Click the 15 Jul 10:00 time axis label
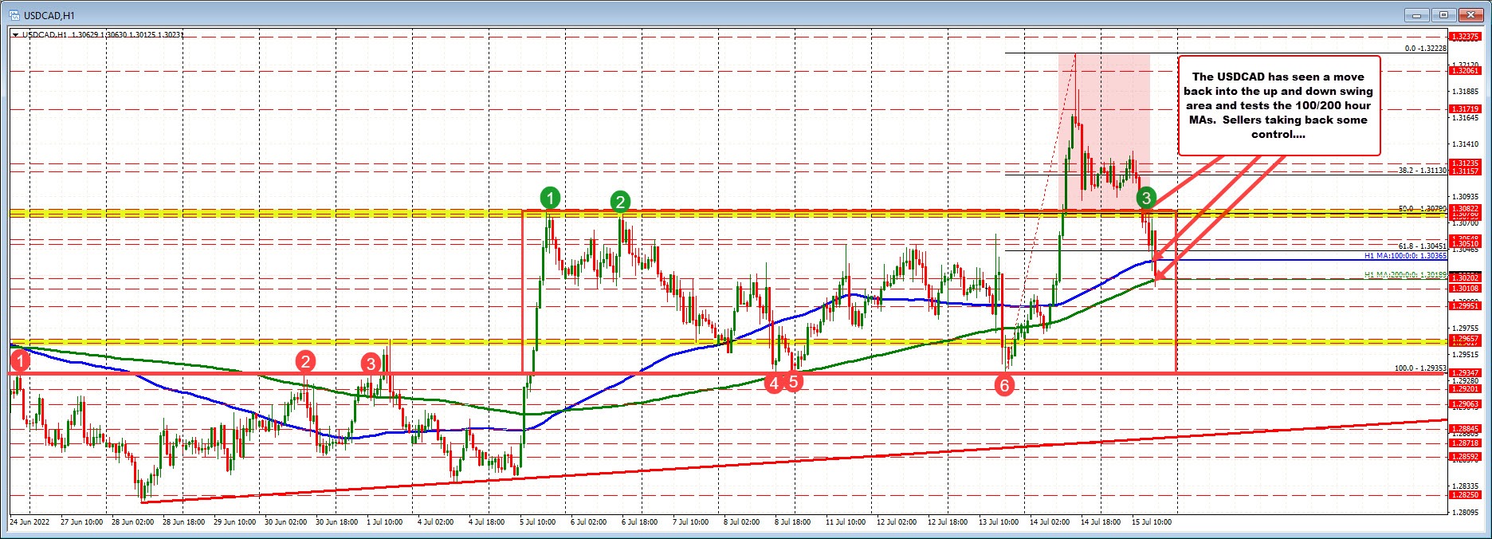 (x=1152, y=522)
